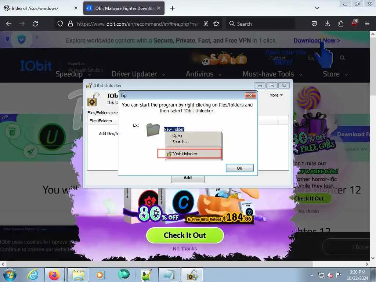The width and height of the screenshot is (376, 282).
Task: Open Firefox downloads panel
Action: [327, 23]
